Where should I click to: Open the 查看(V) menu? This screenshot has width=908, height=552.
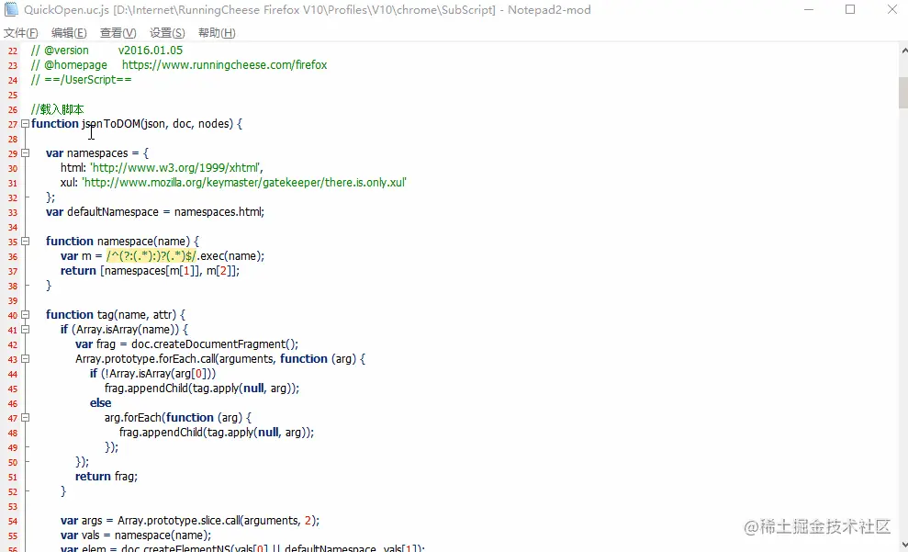(x=118, y=33)
